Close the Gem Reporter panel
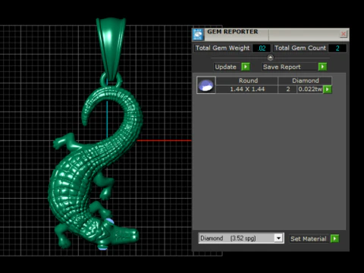 [x=343, y=34]
